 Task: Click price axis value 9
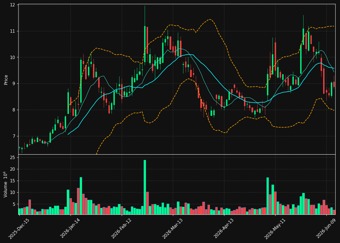14,84
